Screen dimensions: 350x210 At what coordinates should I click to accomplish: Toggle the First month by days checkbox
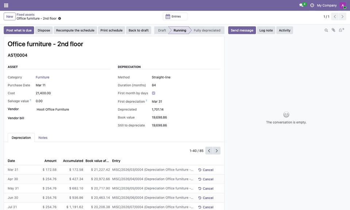(x=153, y=93)
